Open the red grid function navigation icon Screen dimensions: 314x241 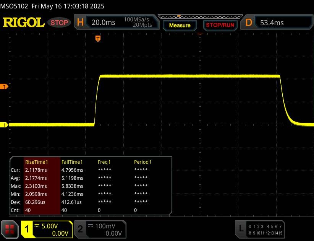[10, 230]
